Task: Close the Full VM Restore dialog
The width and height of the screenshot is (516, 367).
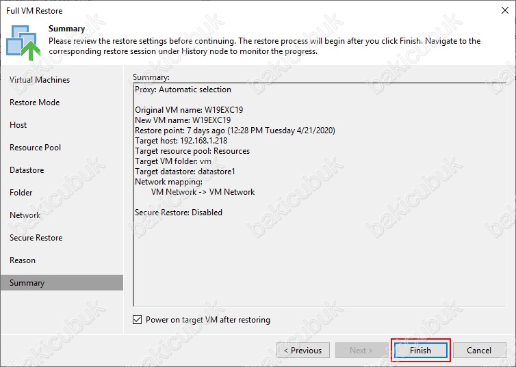Action: pyautogui.click(x=505, y=10)
